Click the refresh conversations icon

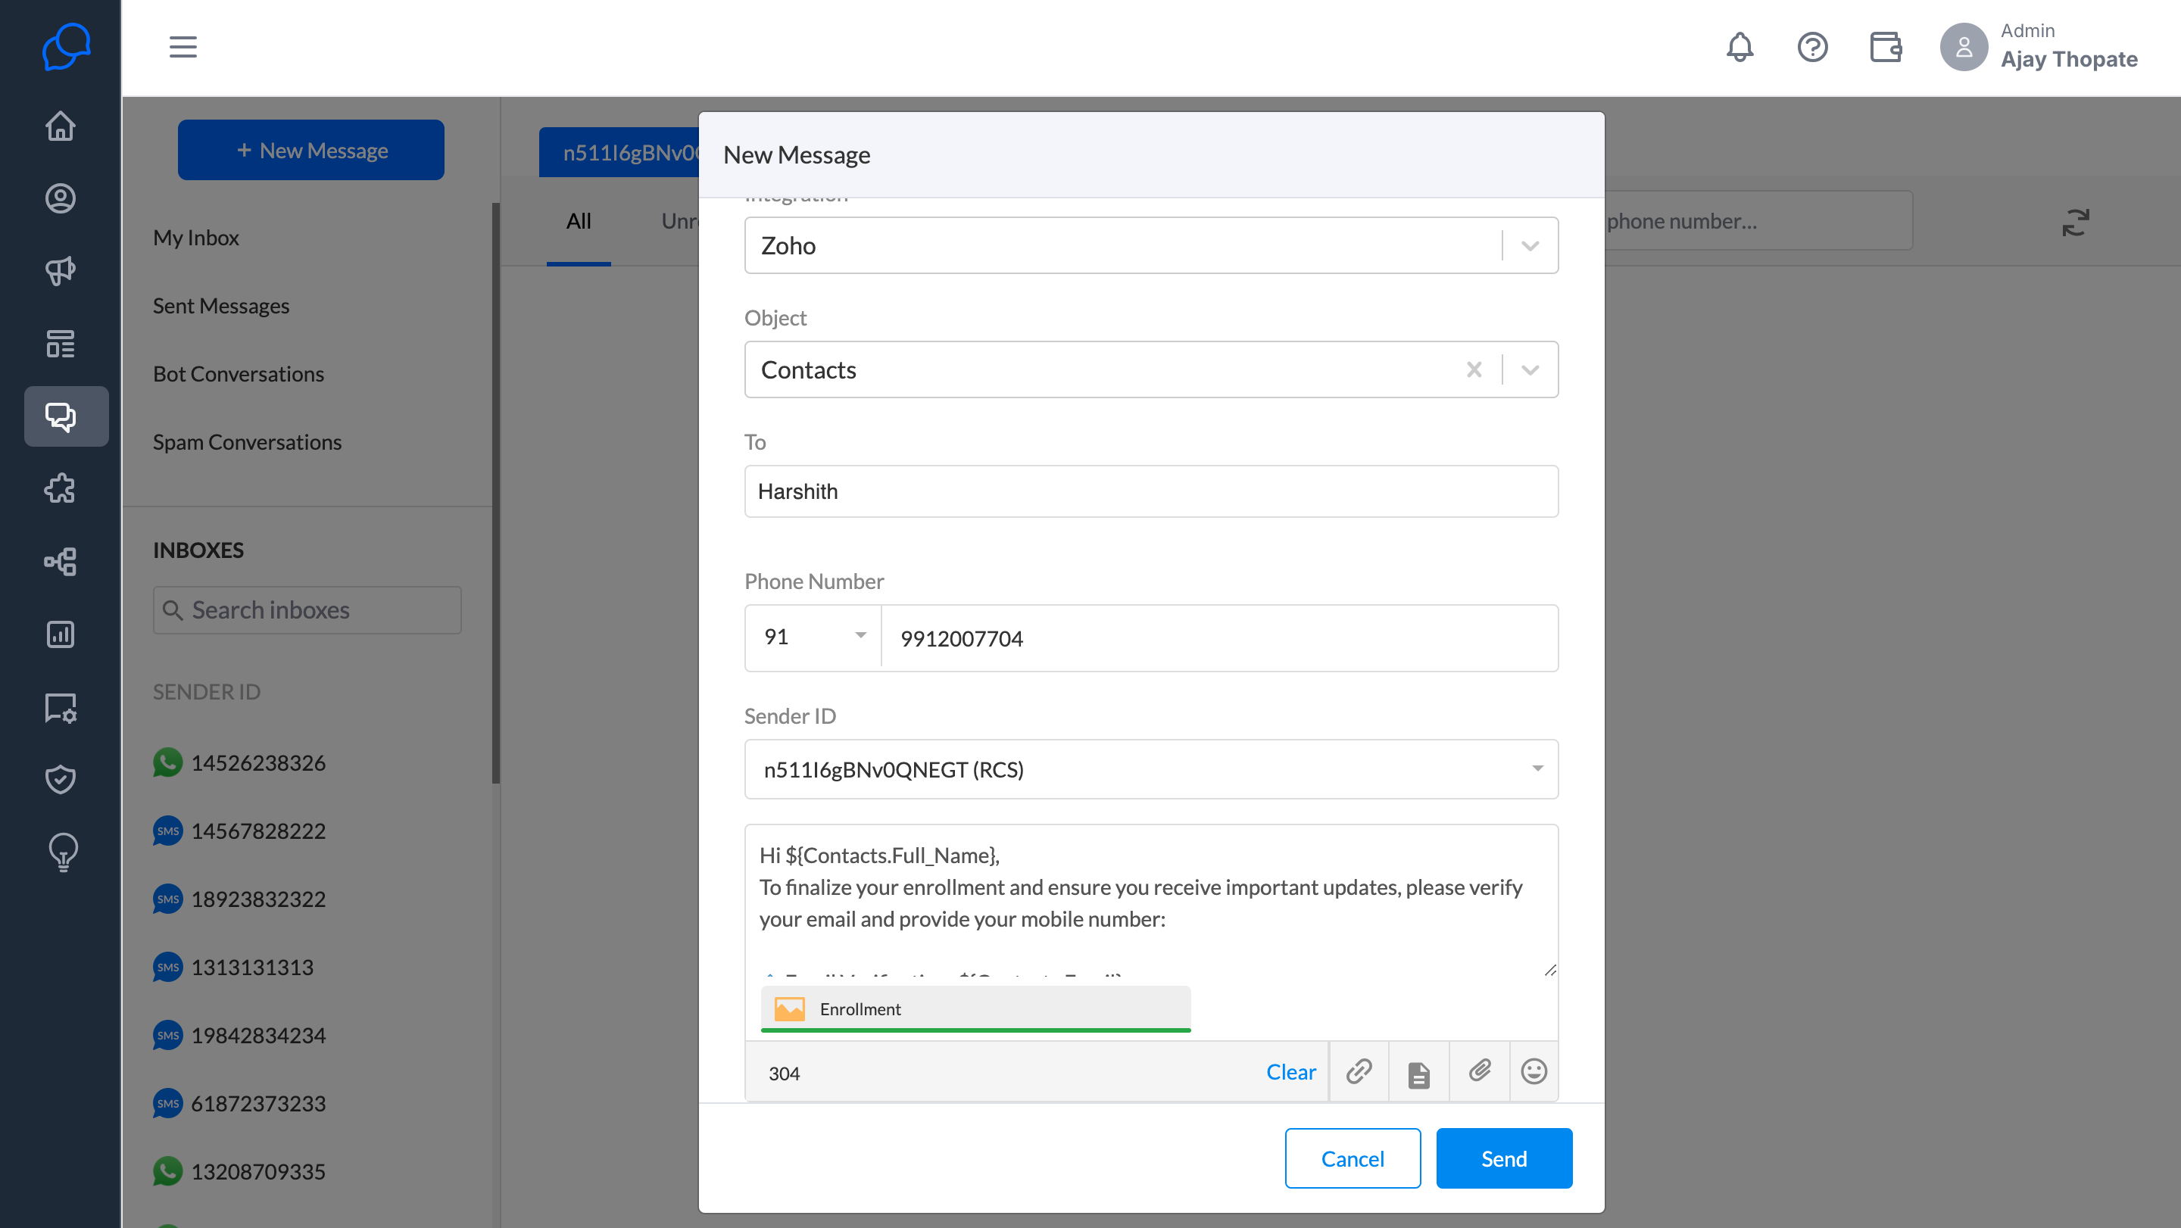pyautogui.click(x=2075, y=223)
